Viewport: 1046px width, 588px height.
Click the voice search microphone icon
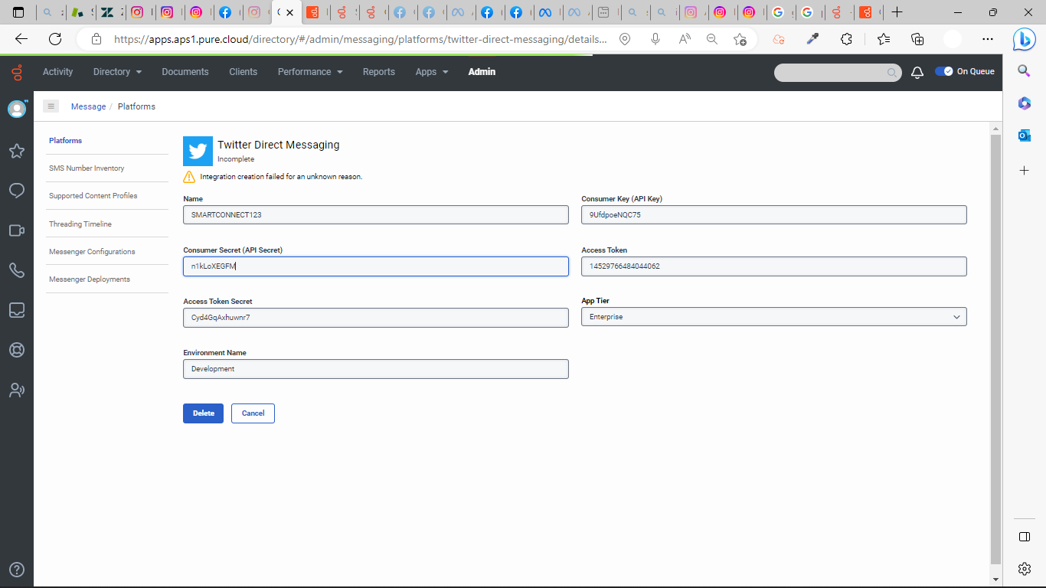(655, 39)
